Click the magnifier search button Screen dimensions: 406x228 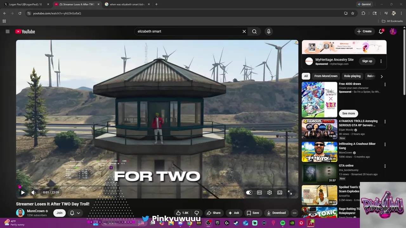(x=254, y=31)
